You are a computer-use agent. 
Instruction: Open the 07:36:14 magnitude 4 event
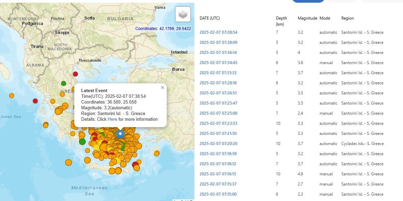click(x=218, y=53)
